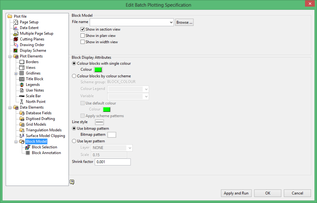Open Triangulation Models tree item
Image resolution: width=317 pixels, height=203 pixels.
(x=44, y=130)
